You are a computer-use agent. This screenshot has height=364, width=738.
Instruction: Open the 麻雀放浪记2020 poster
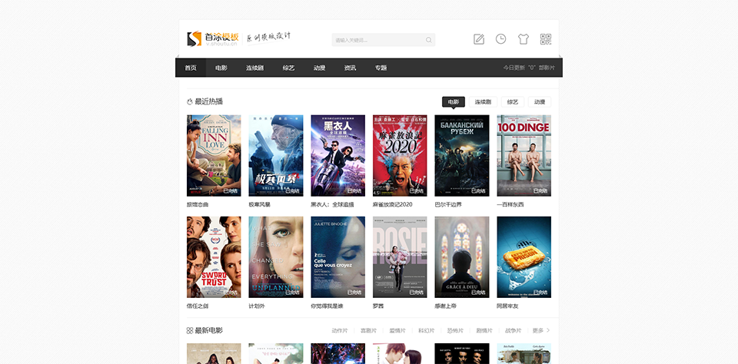pos(400,156)
